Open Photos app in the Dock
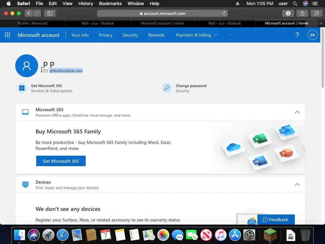The height and width of the screenshot is (244, 325). tap(163, 235)
